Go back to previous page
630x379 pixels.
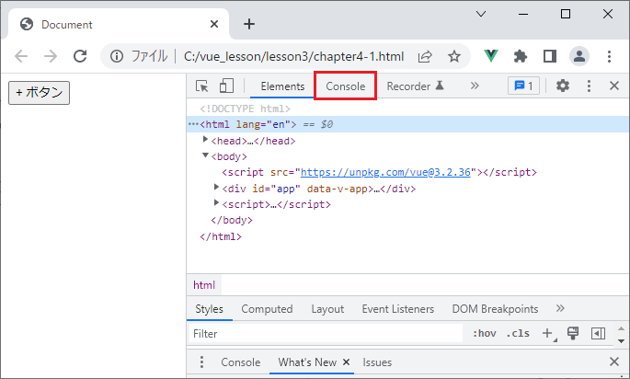pos(21,56)
